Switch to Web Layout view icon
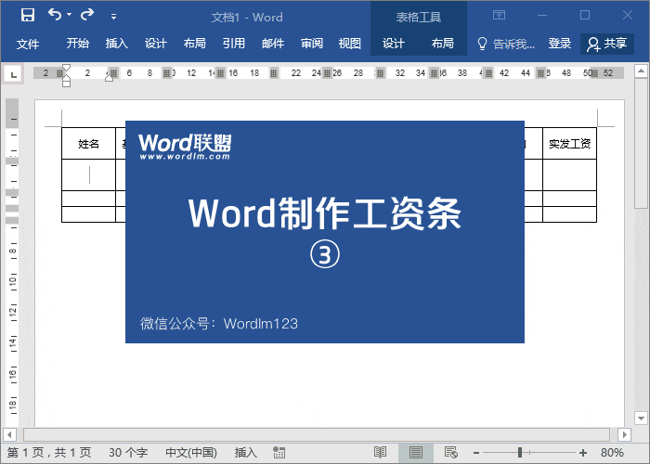The width and height of the screenshot is (650, 464). tap(451, 453)
